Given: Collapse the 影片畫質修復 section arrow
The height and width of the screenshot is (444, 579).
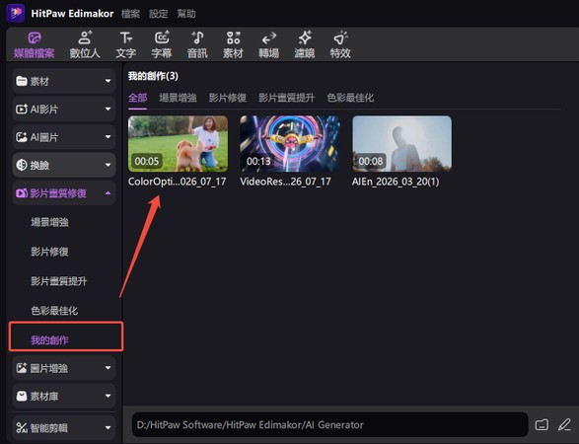Looking at the screenshot, I should coord(108,192).
